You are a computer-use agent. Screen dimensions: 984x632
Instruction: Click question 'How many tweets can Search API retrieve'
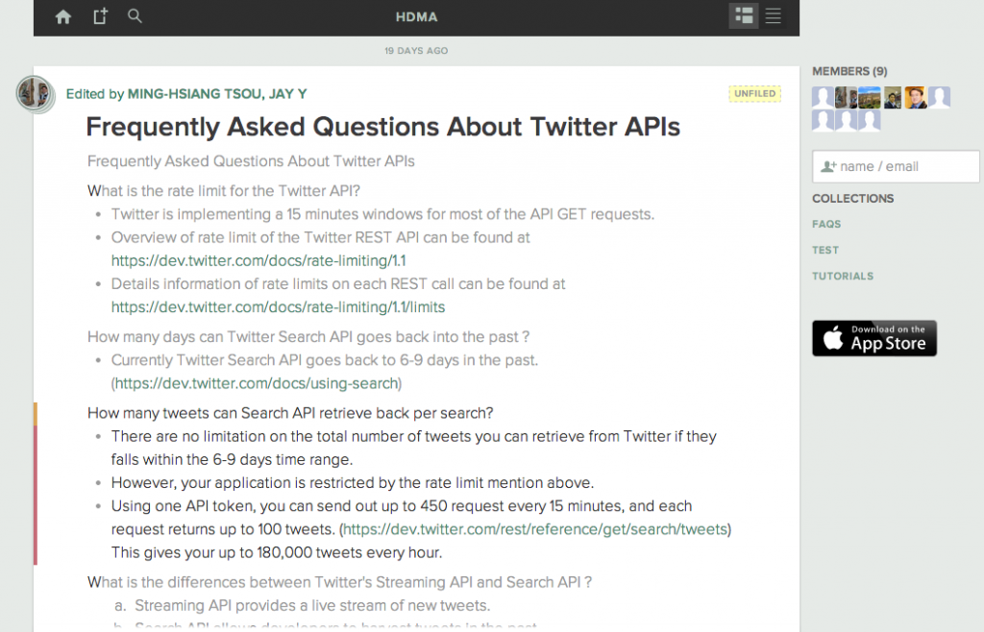tap(290, 413)
